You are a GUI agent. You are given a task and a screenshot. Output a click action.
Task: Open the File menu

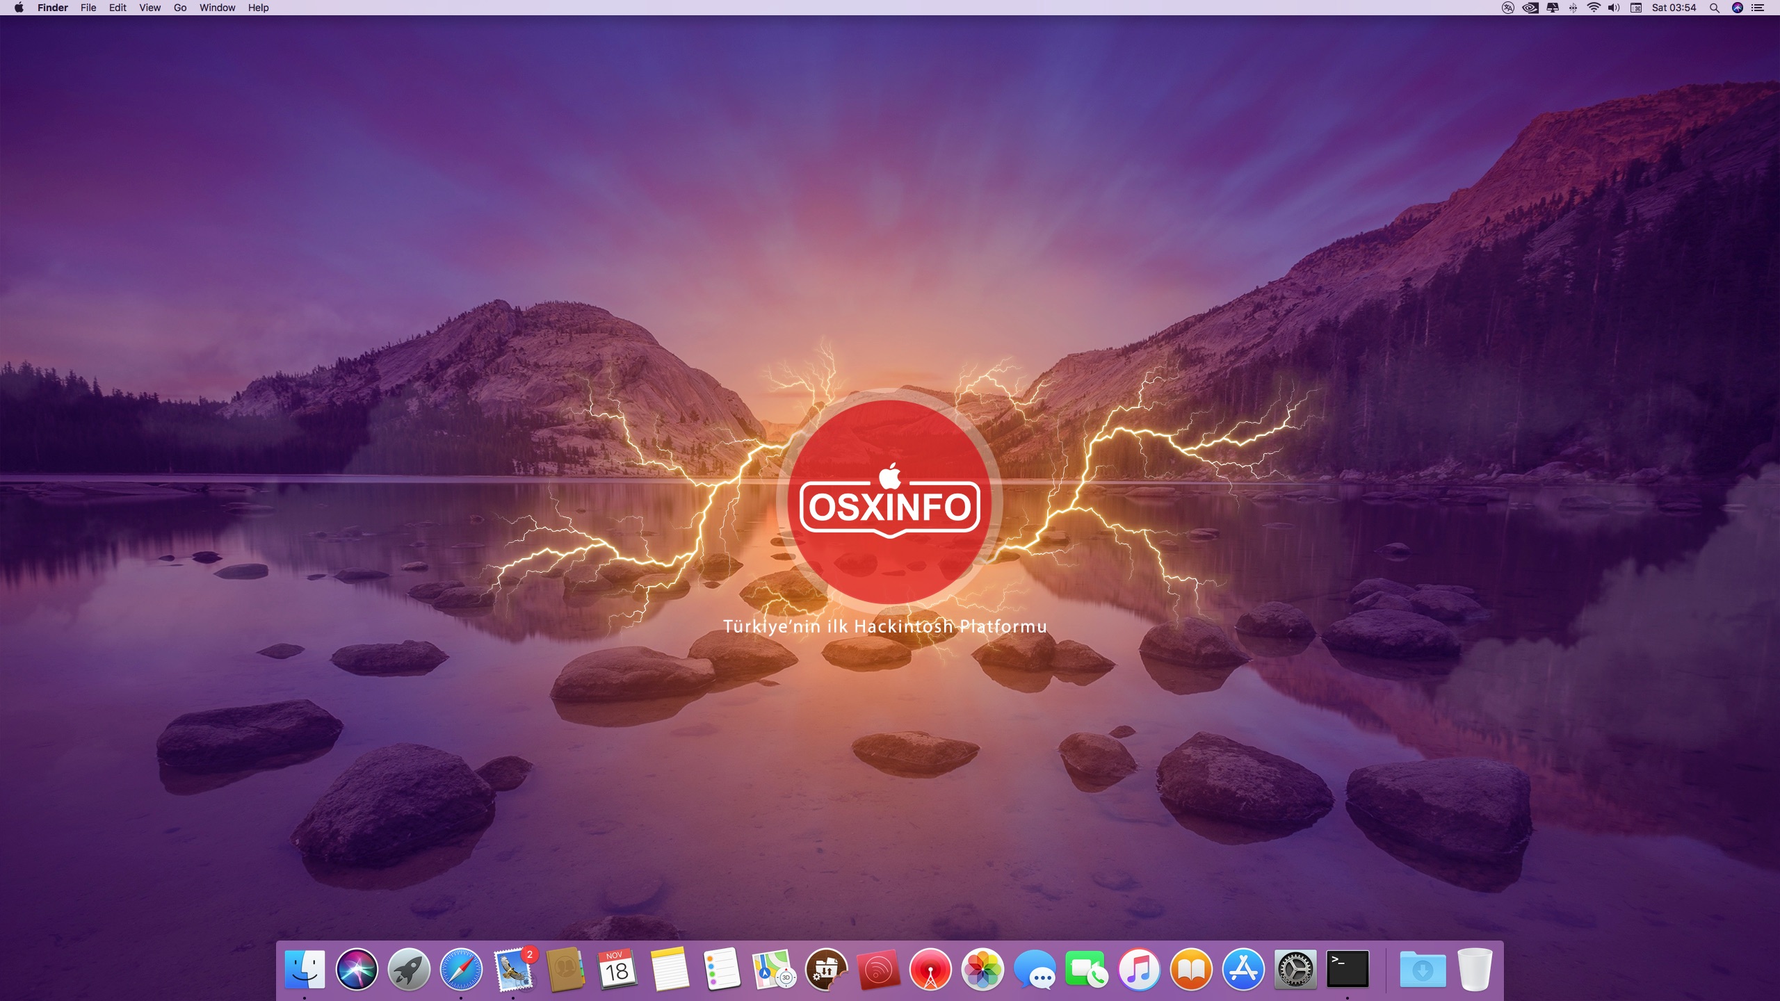coord(88,8)
